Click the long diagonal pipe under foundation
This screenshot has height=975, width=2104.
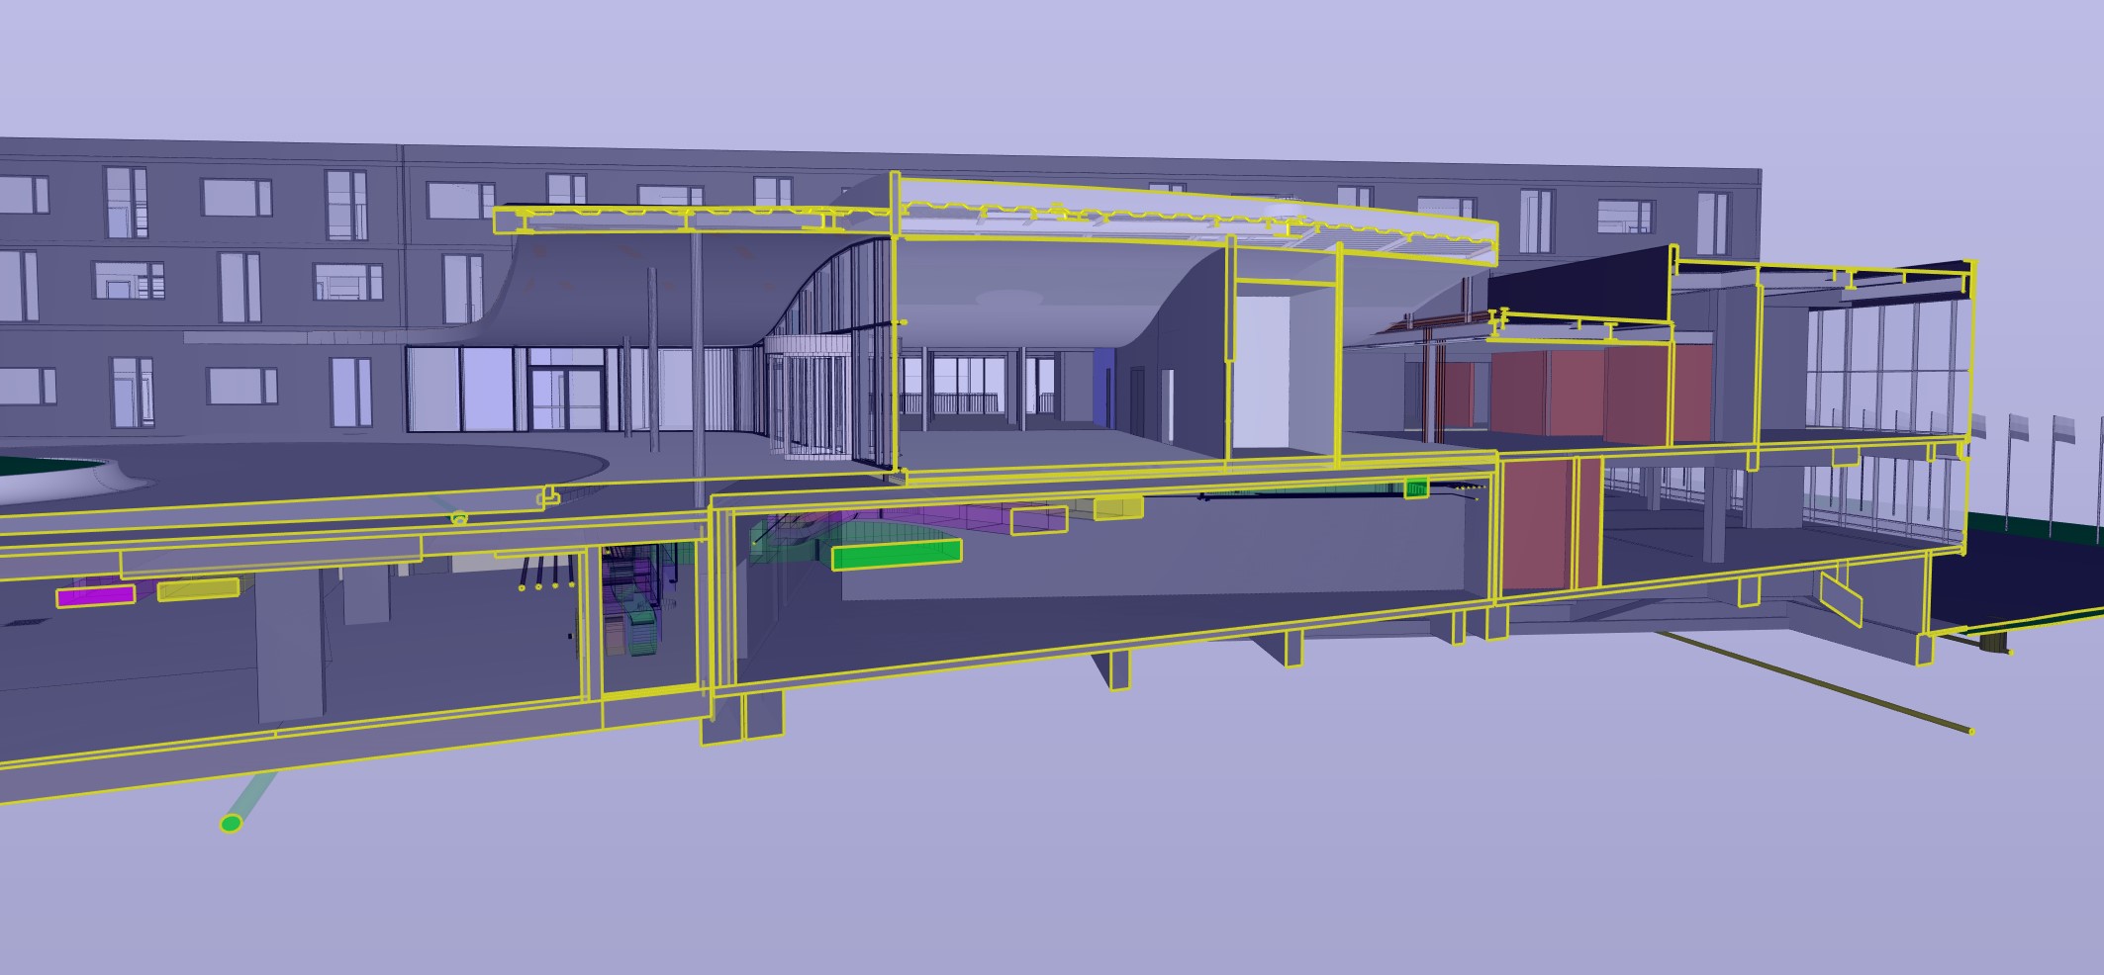click(1811, 681)
